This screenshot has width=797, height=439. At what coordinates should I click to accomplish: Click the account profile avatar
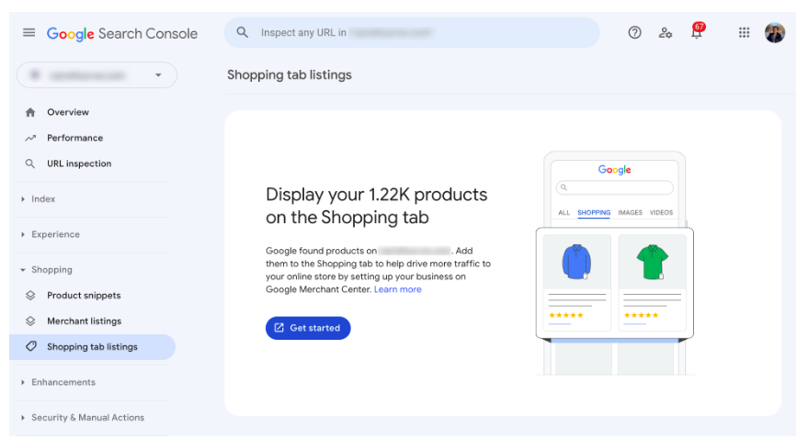[x=775, y=33]
